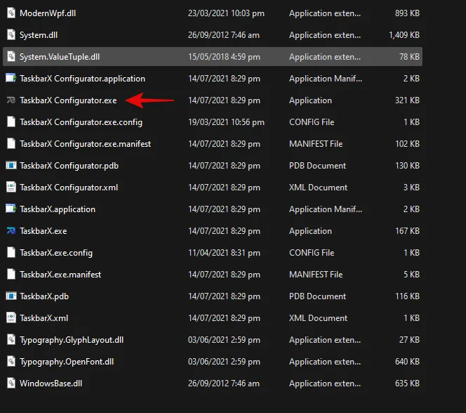Select the TaskbarX.xml file name

(x=44, y=318)
